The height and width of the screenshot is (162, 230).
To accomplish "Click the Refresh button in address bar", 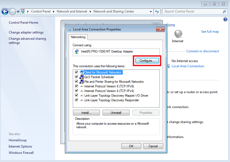I will click(157, 11).
